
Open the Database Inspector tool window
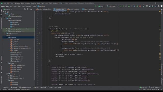(25, 87)
